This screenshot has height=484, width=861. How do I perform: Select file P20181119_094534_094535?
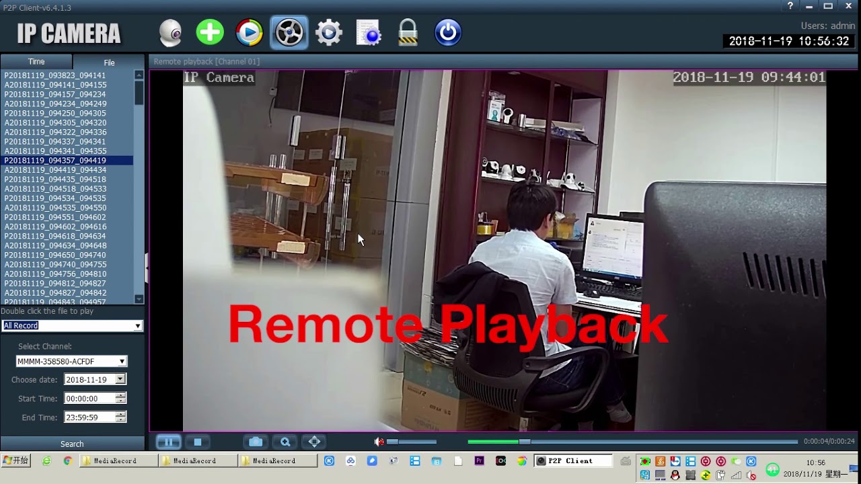[67, 198]
